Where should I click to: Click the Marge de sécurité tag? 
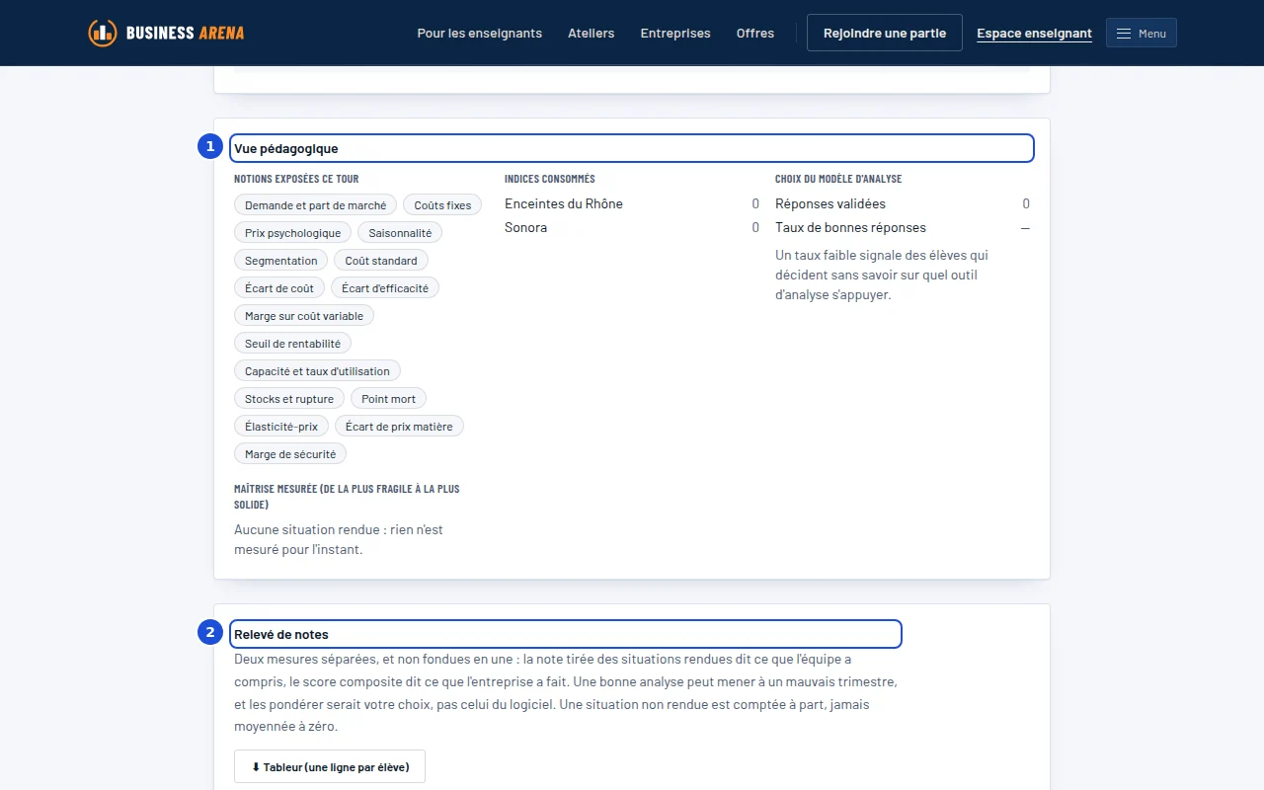(290, 454)
